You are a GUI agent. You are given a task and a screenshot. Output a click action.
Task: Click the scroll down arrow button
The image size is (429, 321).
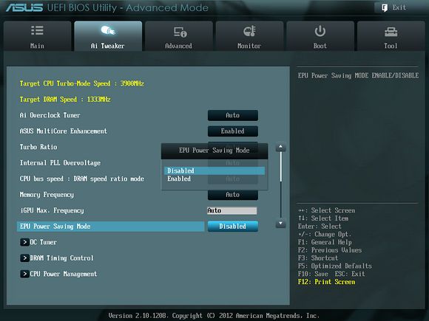pyautogui.click(x=280, y=224)
